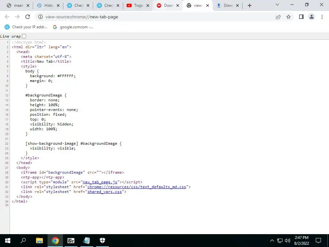The height and width of the screenshot is (247, 329).
Task: Open File Explorer from taskbar
Action: click(x=39, y=241)
